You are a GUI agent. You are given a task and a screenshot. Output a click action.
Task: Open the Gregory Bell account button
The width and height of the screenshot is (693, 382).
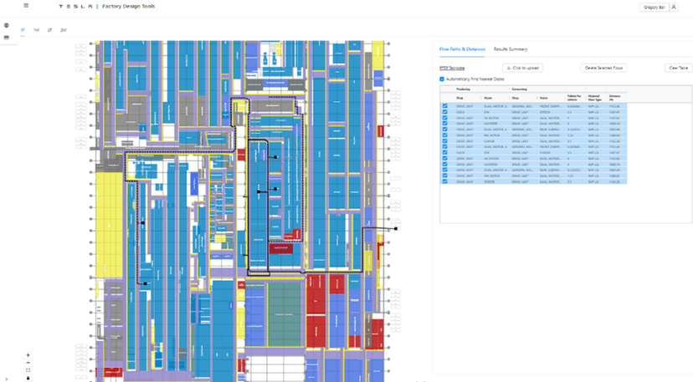click(654, 7)
